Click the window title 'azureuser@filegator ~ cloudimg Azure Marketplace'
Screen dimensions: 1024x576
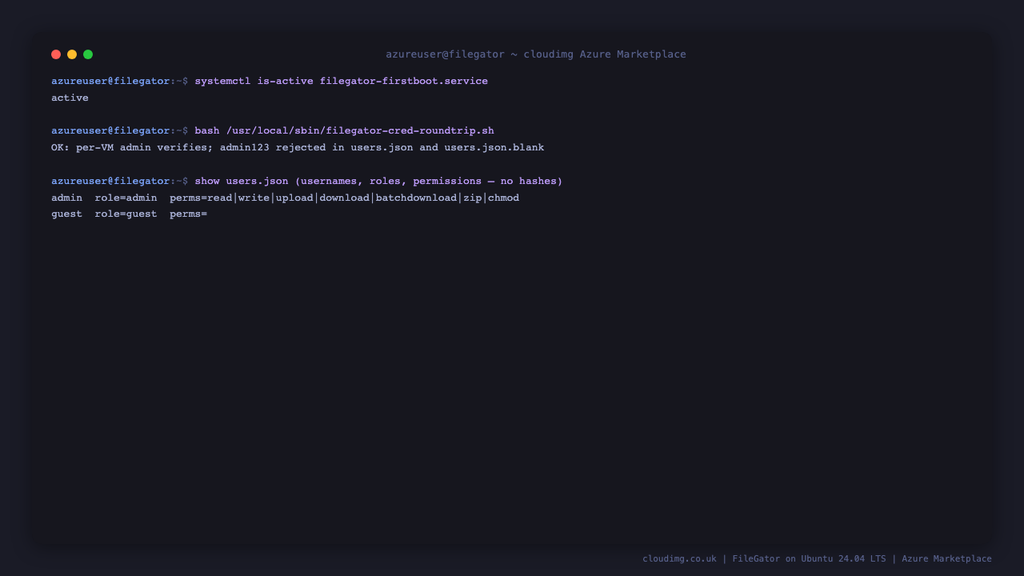(536, 54)
